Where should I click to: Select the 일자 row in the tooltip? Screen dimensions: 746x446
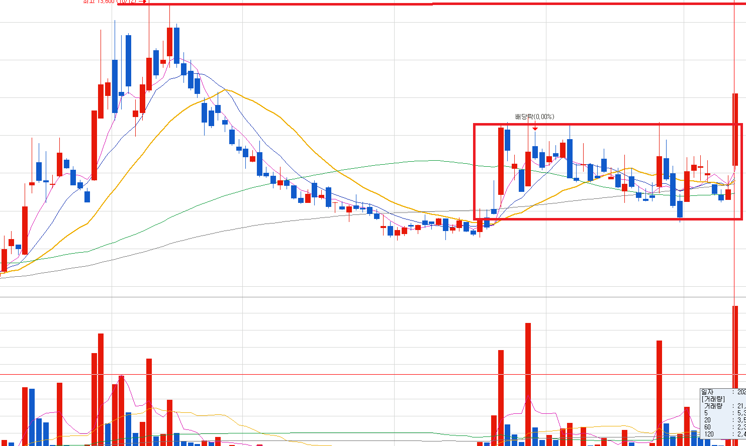(723, 392)
